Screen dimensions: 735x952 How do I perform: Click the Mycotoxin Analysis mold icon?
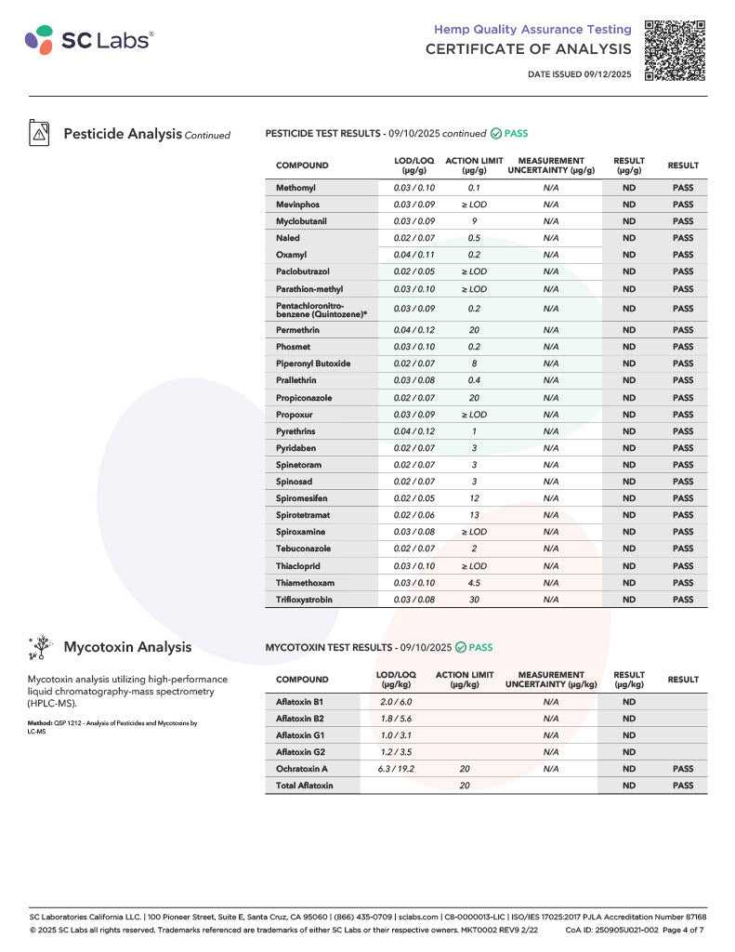point(40,647)
